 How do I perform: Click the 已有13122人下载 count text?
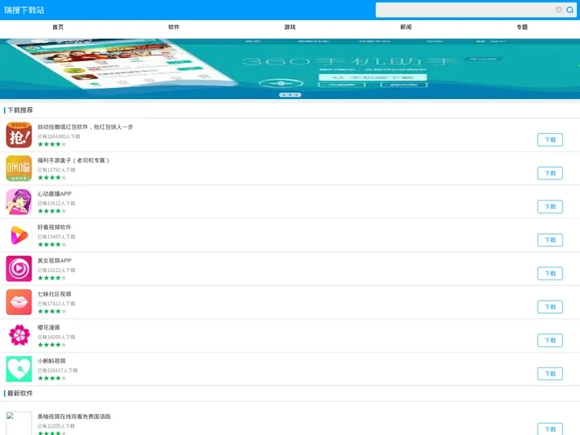pyautogui.click(x=56, y=270)
